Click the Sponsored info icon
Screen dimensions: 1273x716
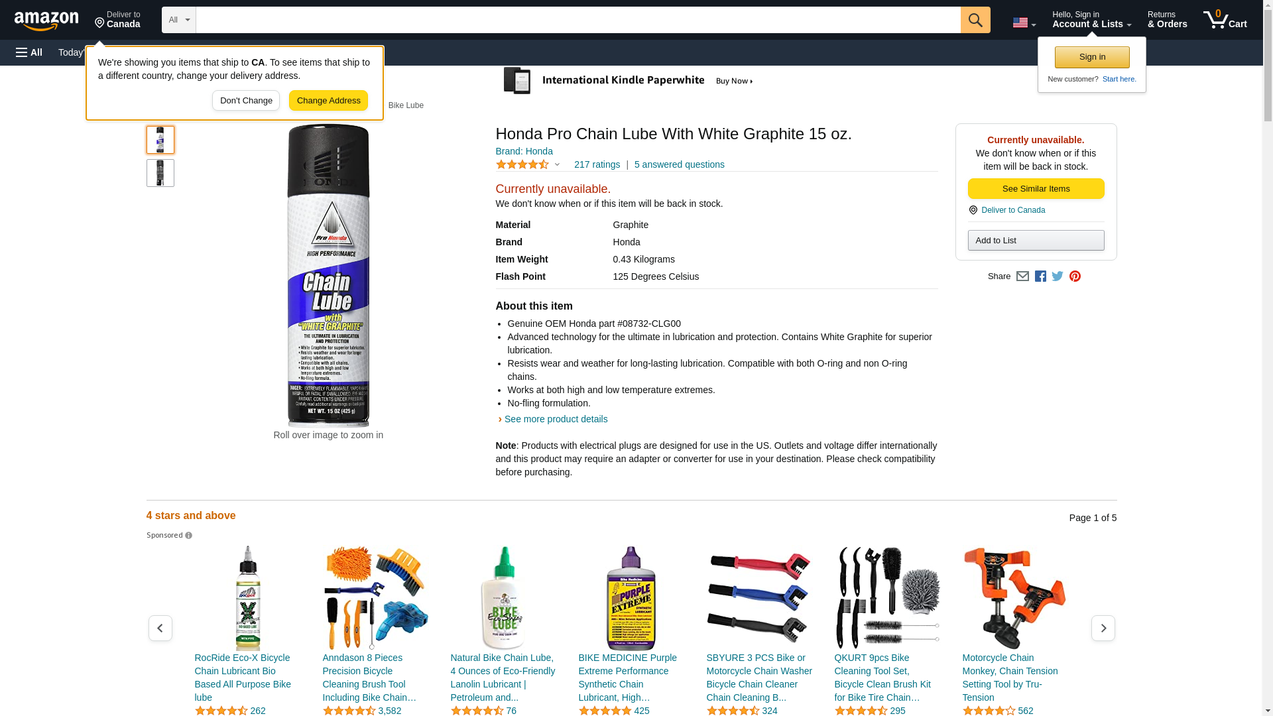click(x=188, y=536)
